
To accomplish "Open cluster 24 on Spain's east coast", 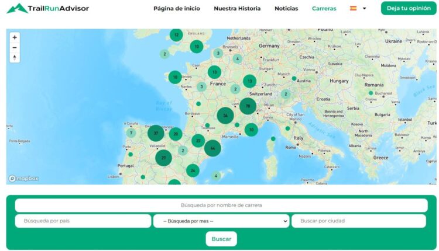I will point(193,170).
